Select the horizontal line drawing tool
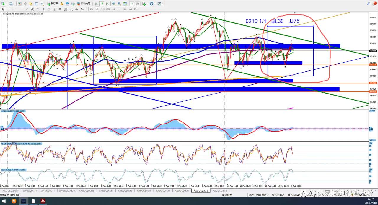The image size is (378, 205). click(x=22, y=9)
